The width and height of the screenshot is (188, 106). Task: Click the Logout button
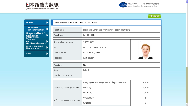tap(155, 16)
